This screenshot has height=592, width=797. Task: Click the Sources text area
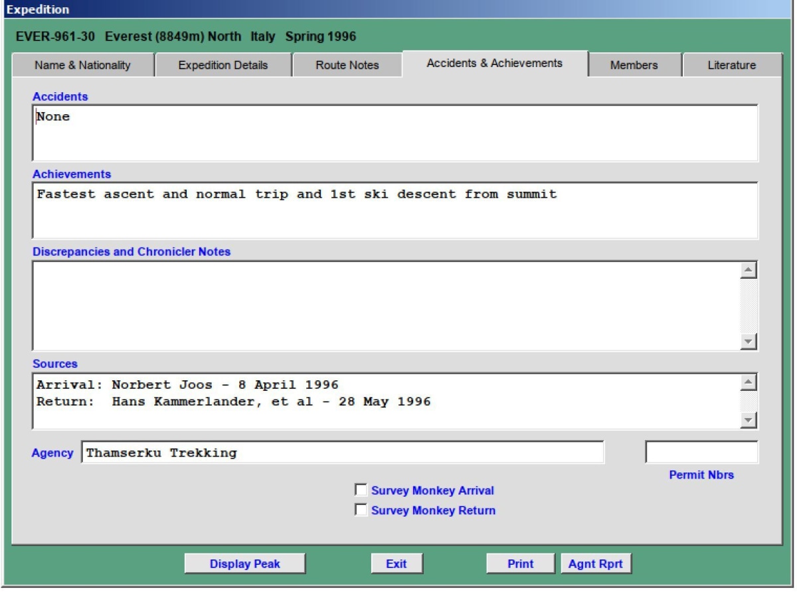point(385,401)
